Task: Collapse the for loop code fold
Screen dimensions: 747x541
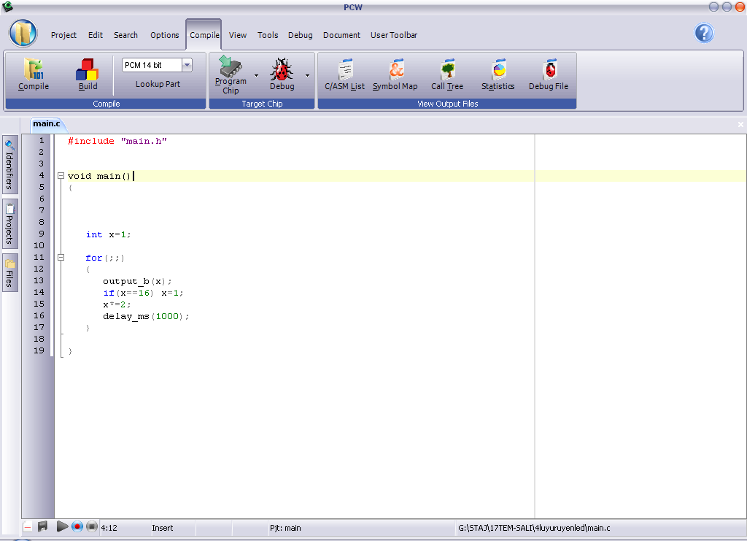Action: click(61, 258)
